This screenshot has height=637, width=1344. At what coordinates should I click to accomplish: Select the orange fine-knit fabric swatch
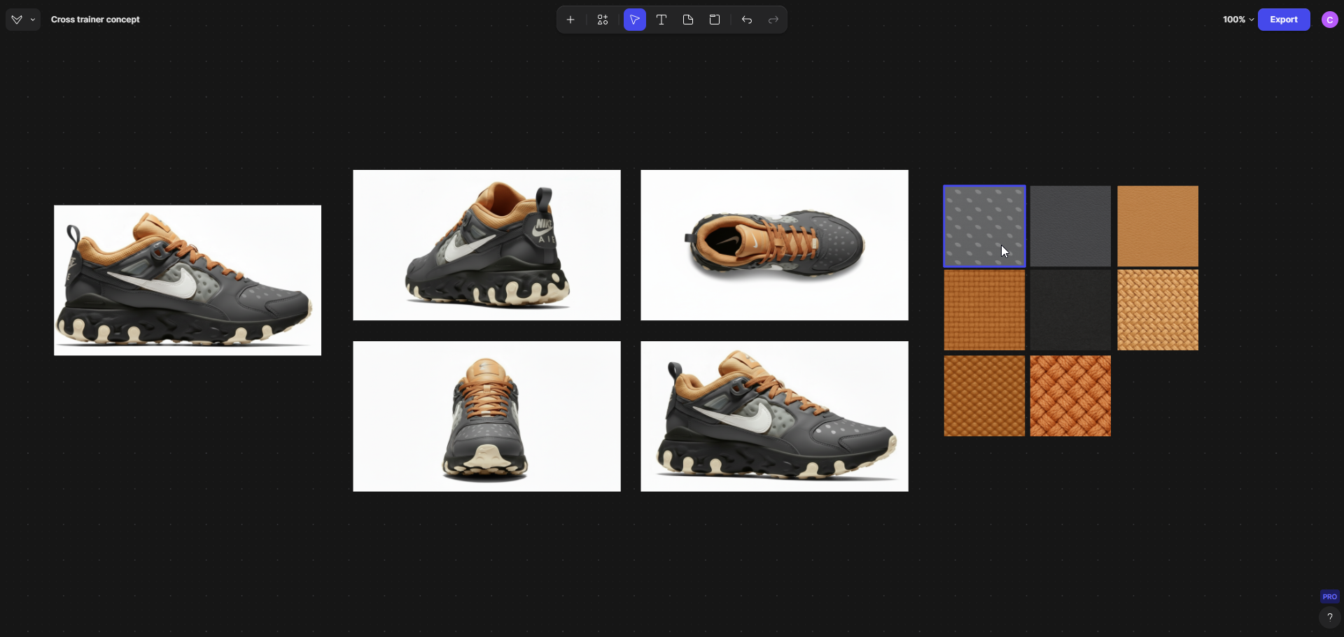coord(984,310)
